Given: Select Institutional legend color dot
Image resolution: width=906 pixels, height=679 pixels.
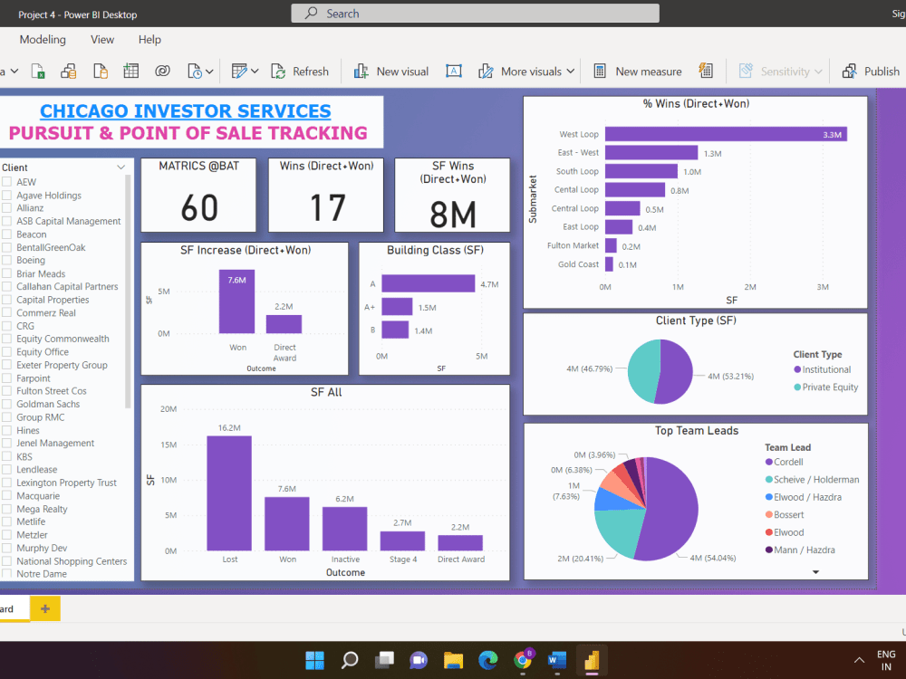Looking at the screenshot, I should (797, 369).
